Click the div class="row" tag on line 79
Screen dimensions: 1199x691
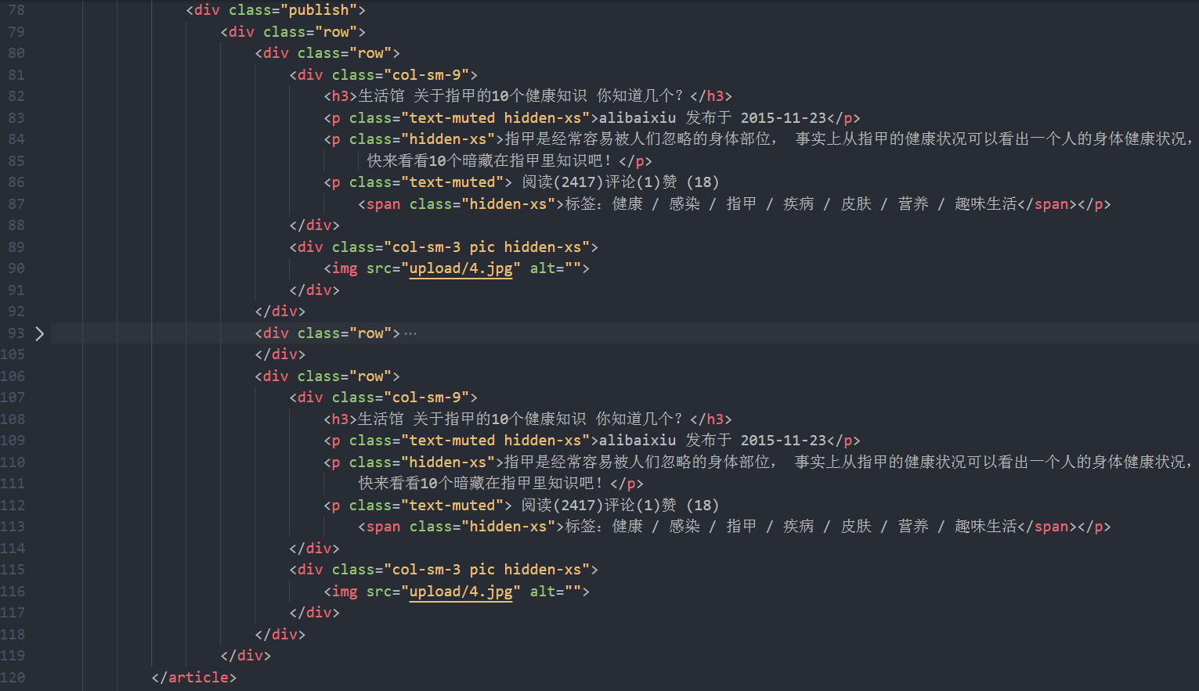tap(293, 32)
